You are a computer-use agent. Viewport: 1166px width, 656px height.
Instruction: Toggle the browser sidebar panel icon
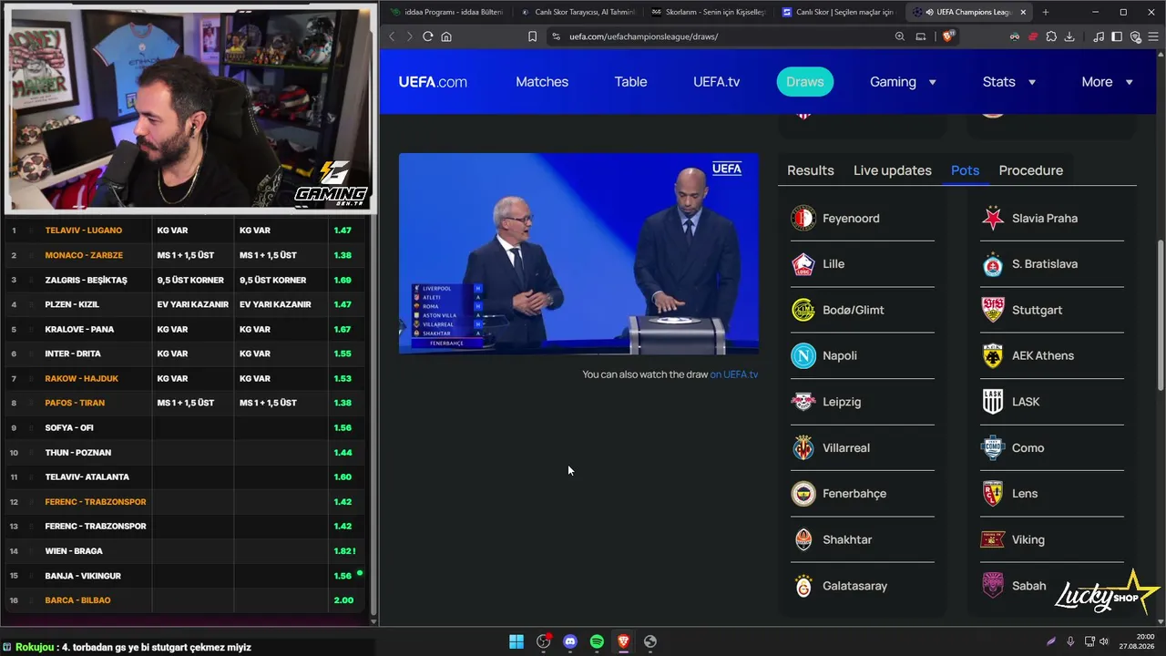pyautogui.click(x=1117, y=36)
